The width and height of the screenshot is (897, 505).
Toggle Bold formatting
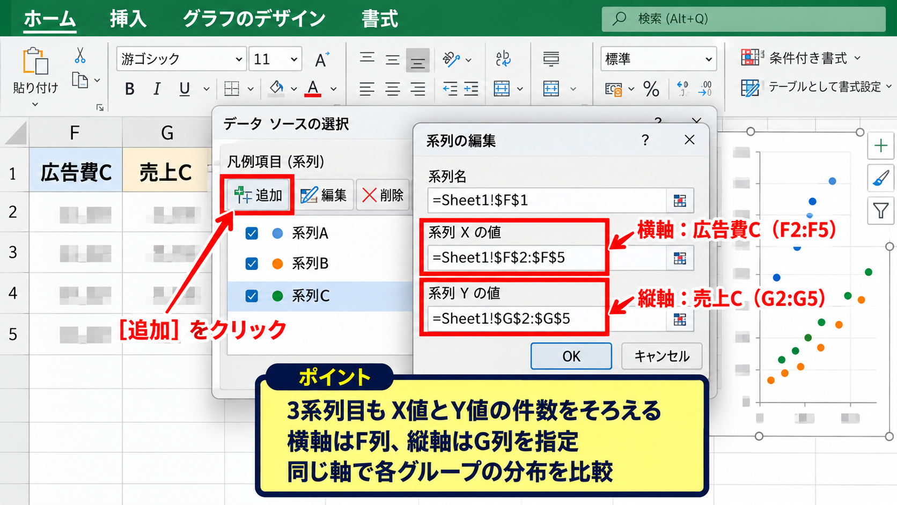click(x=130, y=89)
